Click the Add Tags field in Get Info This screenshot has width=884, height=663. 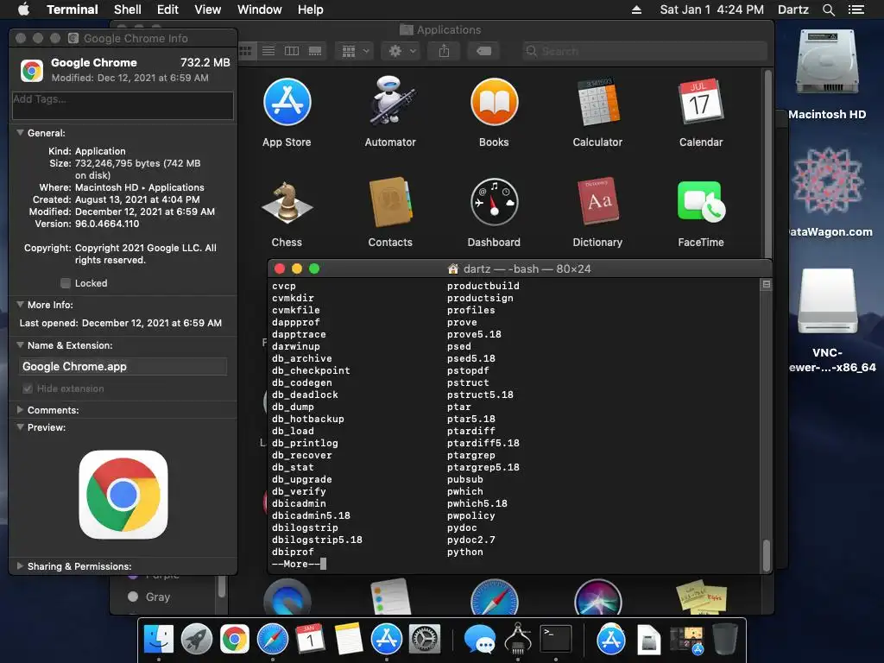[x=123, y=105]
